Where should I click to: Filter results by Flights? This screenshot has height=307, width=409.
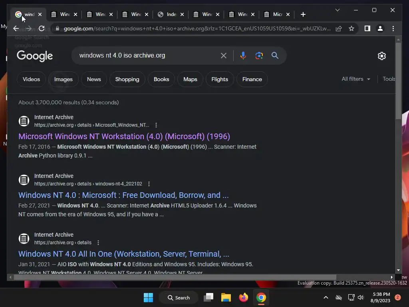220,80
